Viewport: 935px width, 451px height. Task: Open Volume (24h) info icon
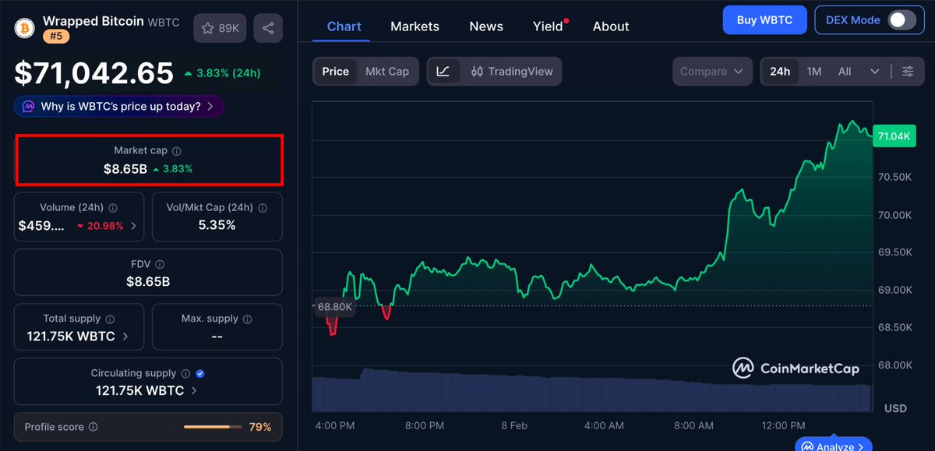(x=113, y=208)
